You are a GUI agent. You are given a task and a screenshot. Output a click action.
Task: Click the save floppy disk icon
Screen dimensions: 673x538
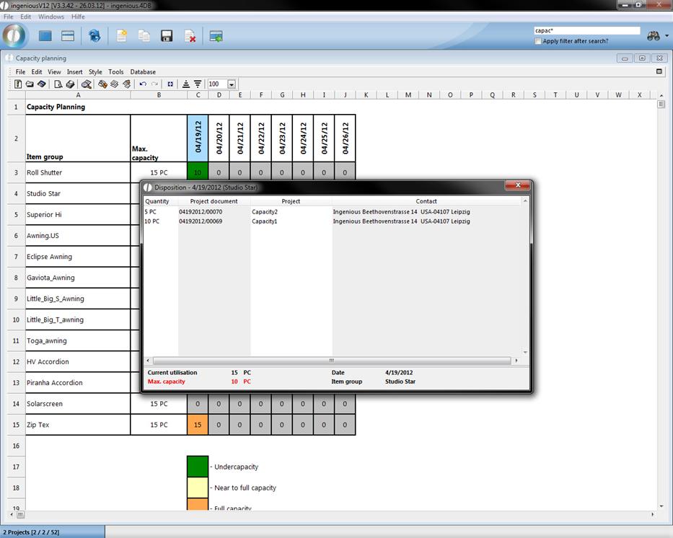click(x=167, y=36)
